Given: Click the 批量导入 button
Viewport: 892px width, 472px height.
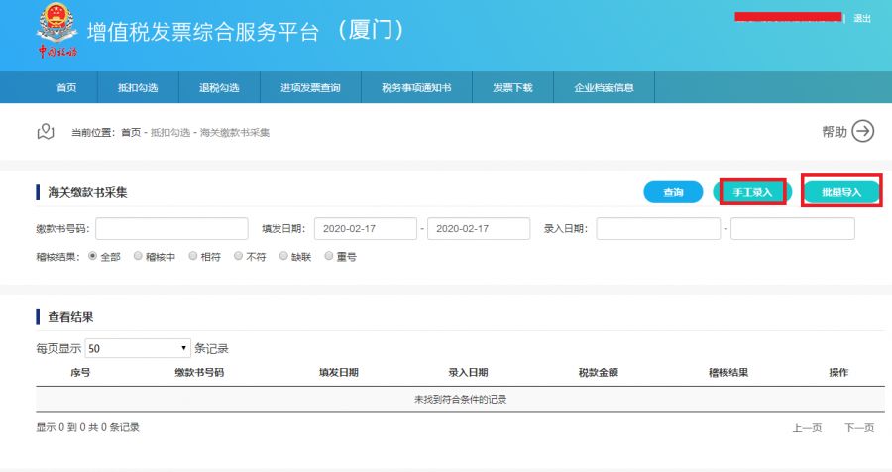Looking at the screenshot, I should click(841, 192).
